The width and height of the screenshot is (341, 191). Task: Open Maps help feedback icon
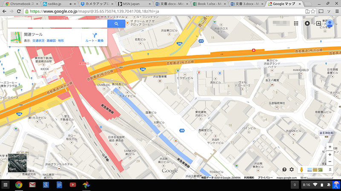click(284, 169)
